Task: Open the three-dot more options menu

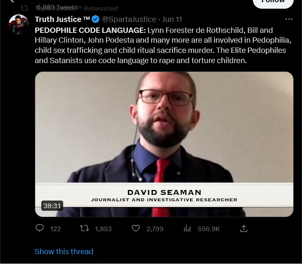Action: 289,19
